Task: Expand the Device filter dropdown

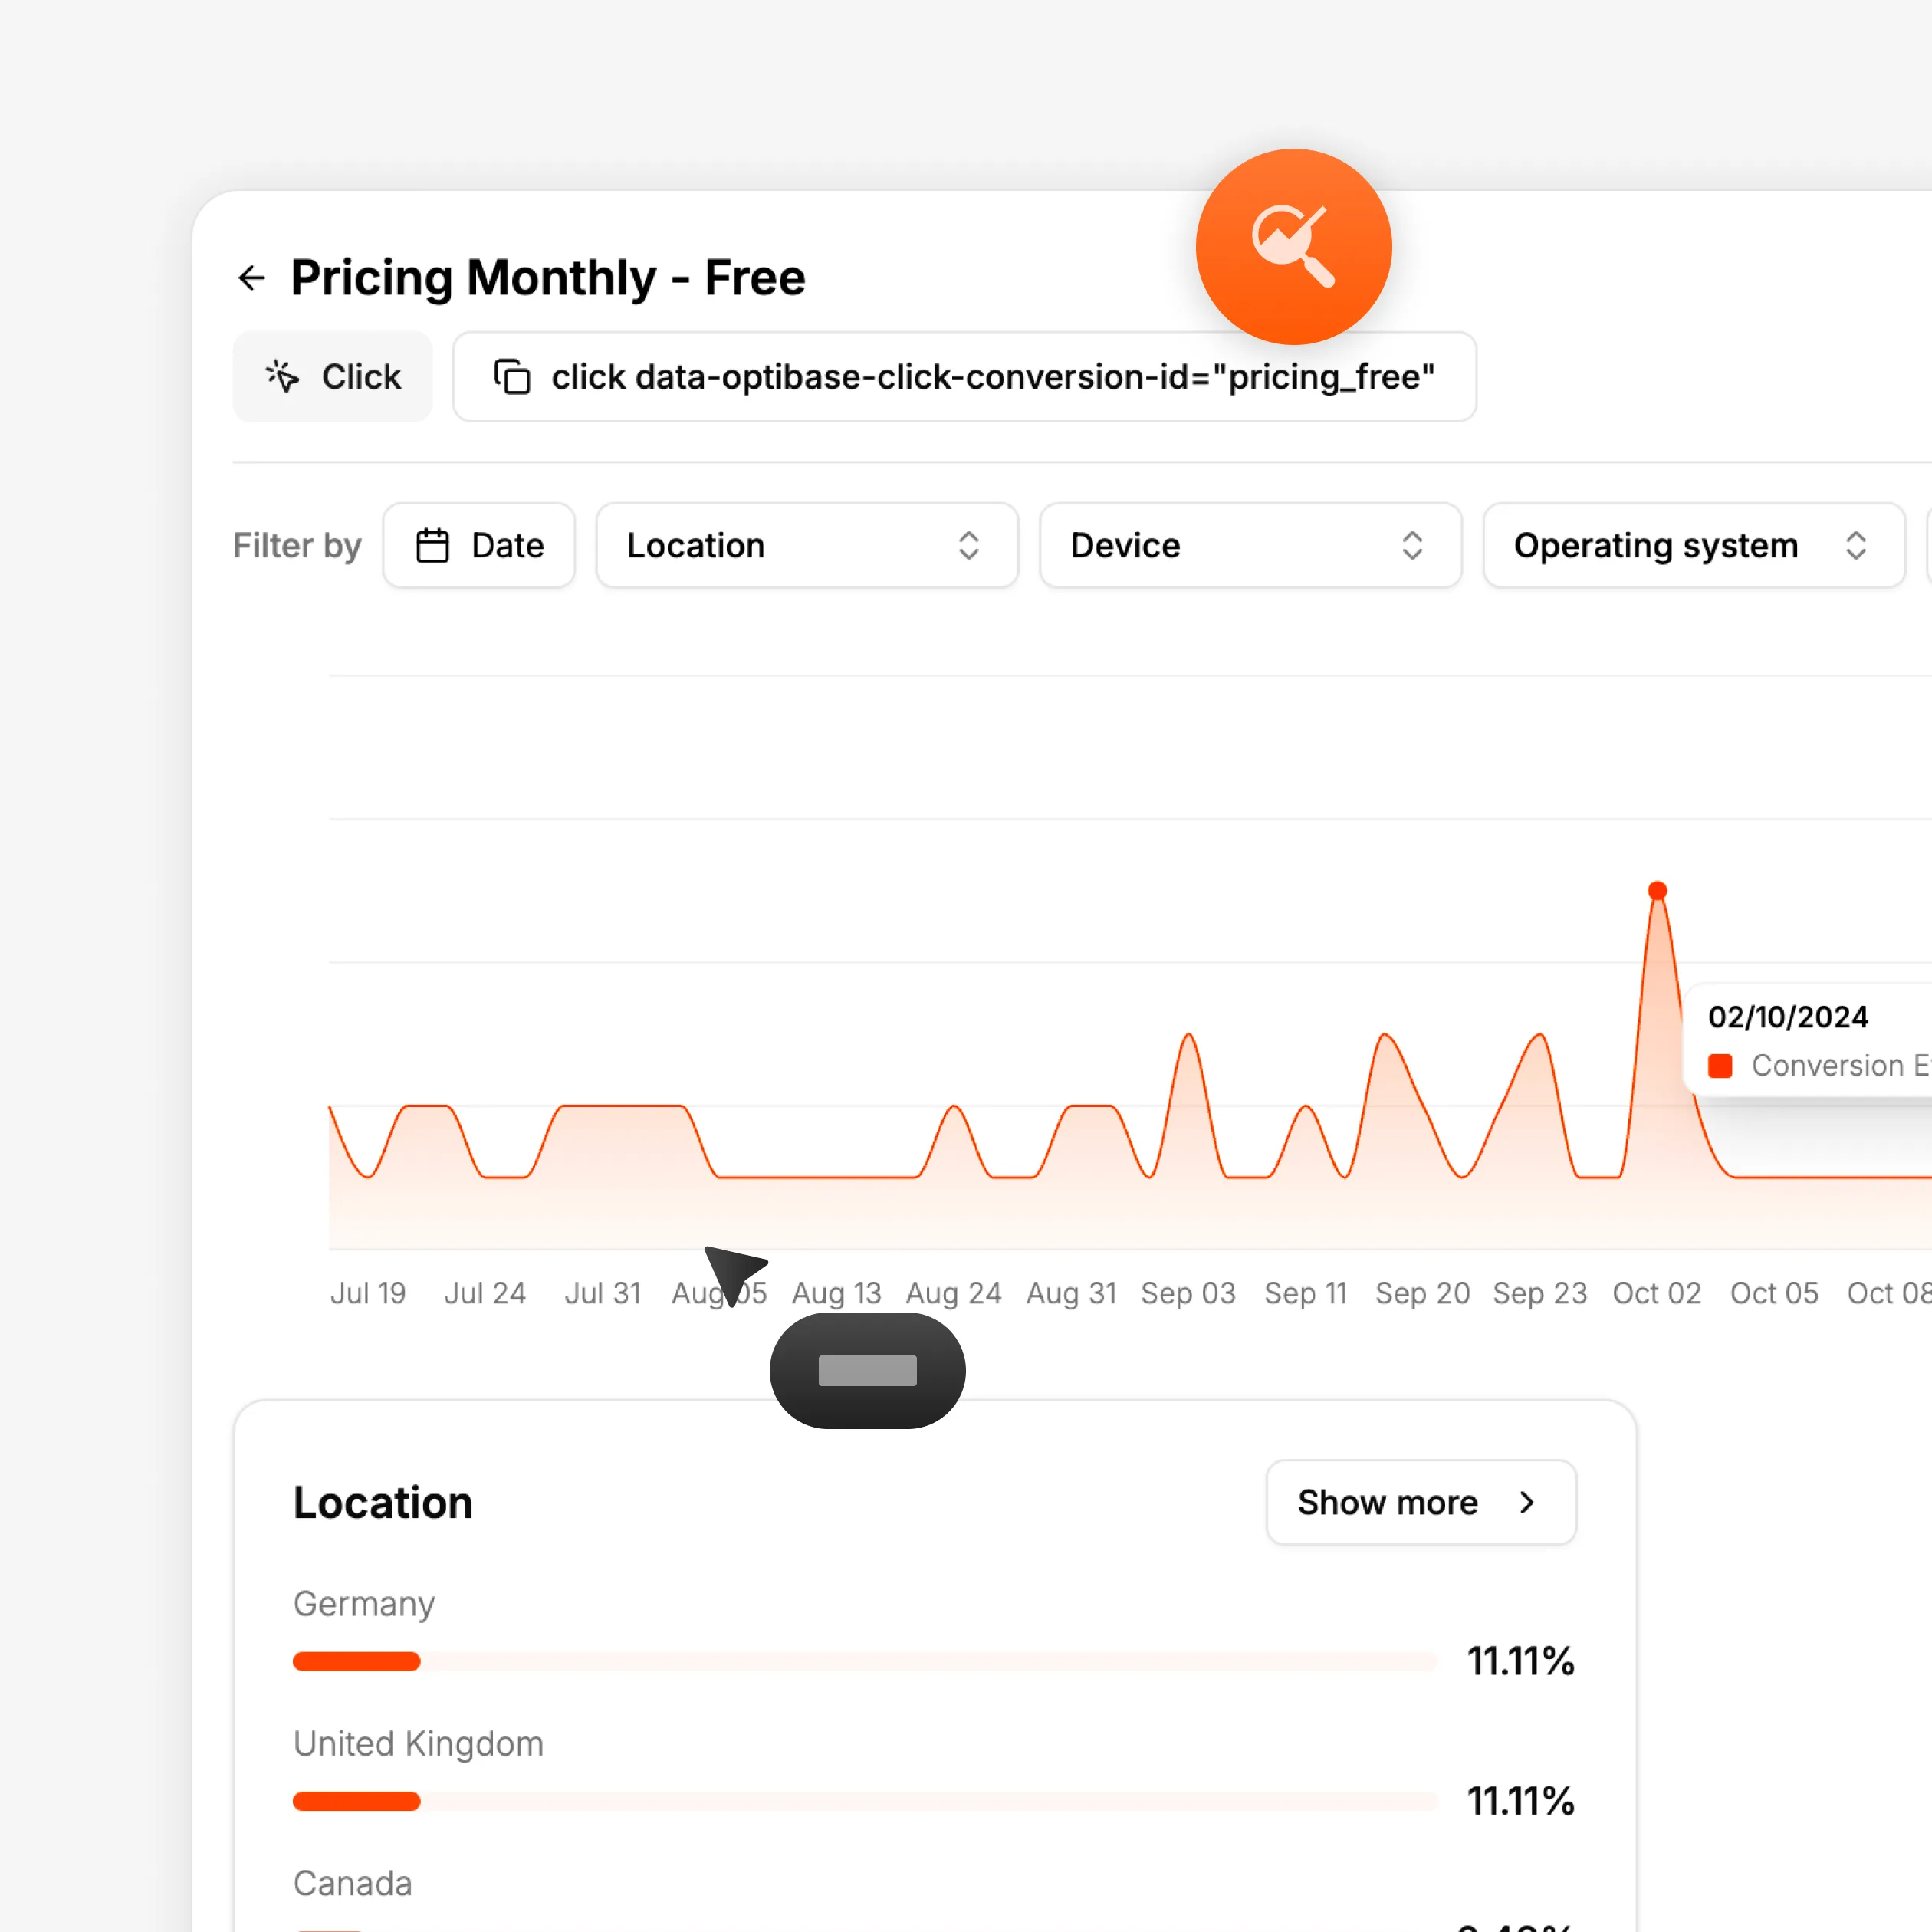Action: click(x=1250, y=546)
